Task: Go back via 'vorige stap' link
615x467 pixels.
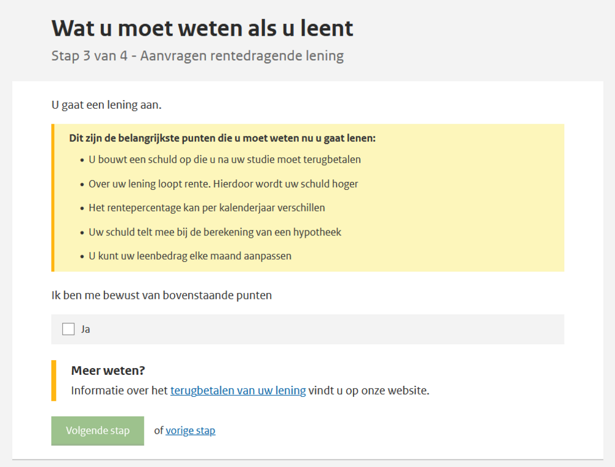Action: (190, 431)
